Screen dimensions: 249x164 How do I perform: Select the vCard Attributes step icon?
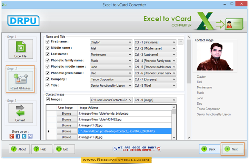(21, 81)
